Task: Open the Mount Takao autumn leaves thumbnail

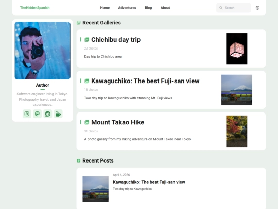Action: (236, 131)
